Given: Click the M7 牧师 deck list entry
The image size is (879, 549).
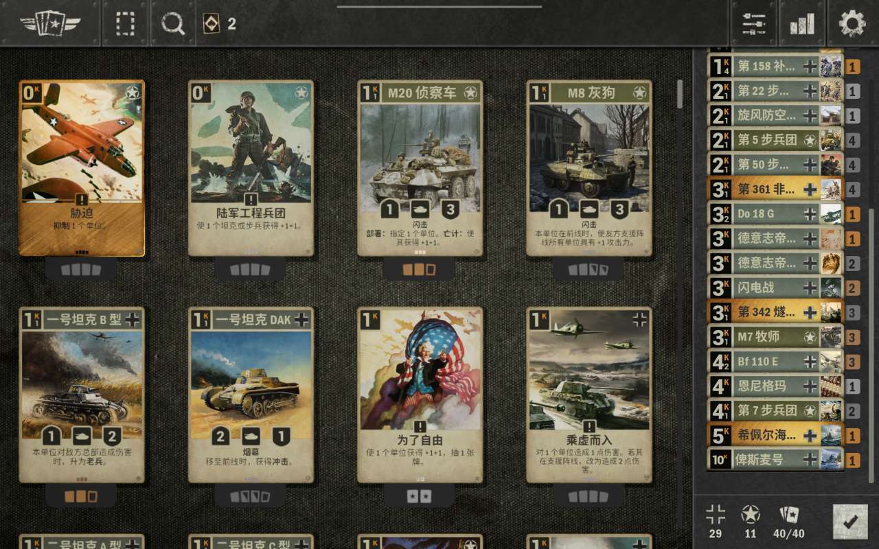Looking at the screenshot, I should (x=775, y=337).
